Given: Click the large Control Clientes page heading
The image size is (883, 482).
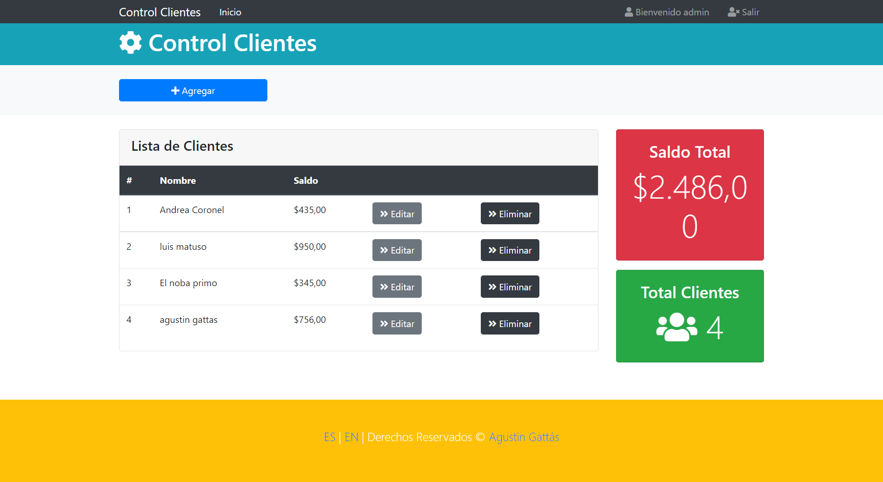Looking at the screenshot, I should (232, 43).
